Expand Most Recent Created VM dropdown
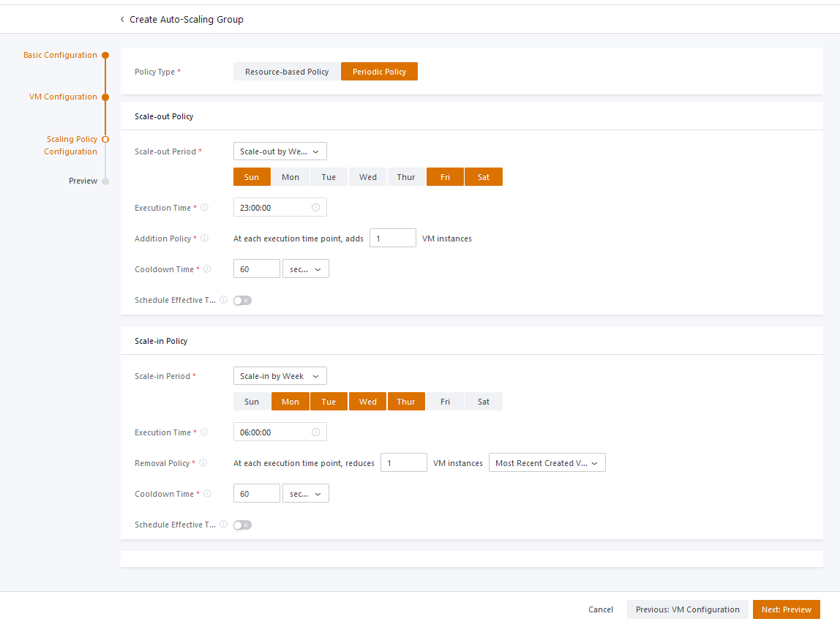Screen dimensions: 840x627 [x=547, y=463]
